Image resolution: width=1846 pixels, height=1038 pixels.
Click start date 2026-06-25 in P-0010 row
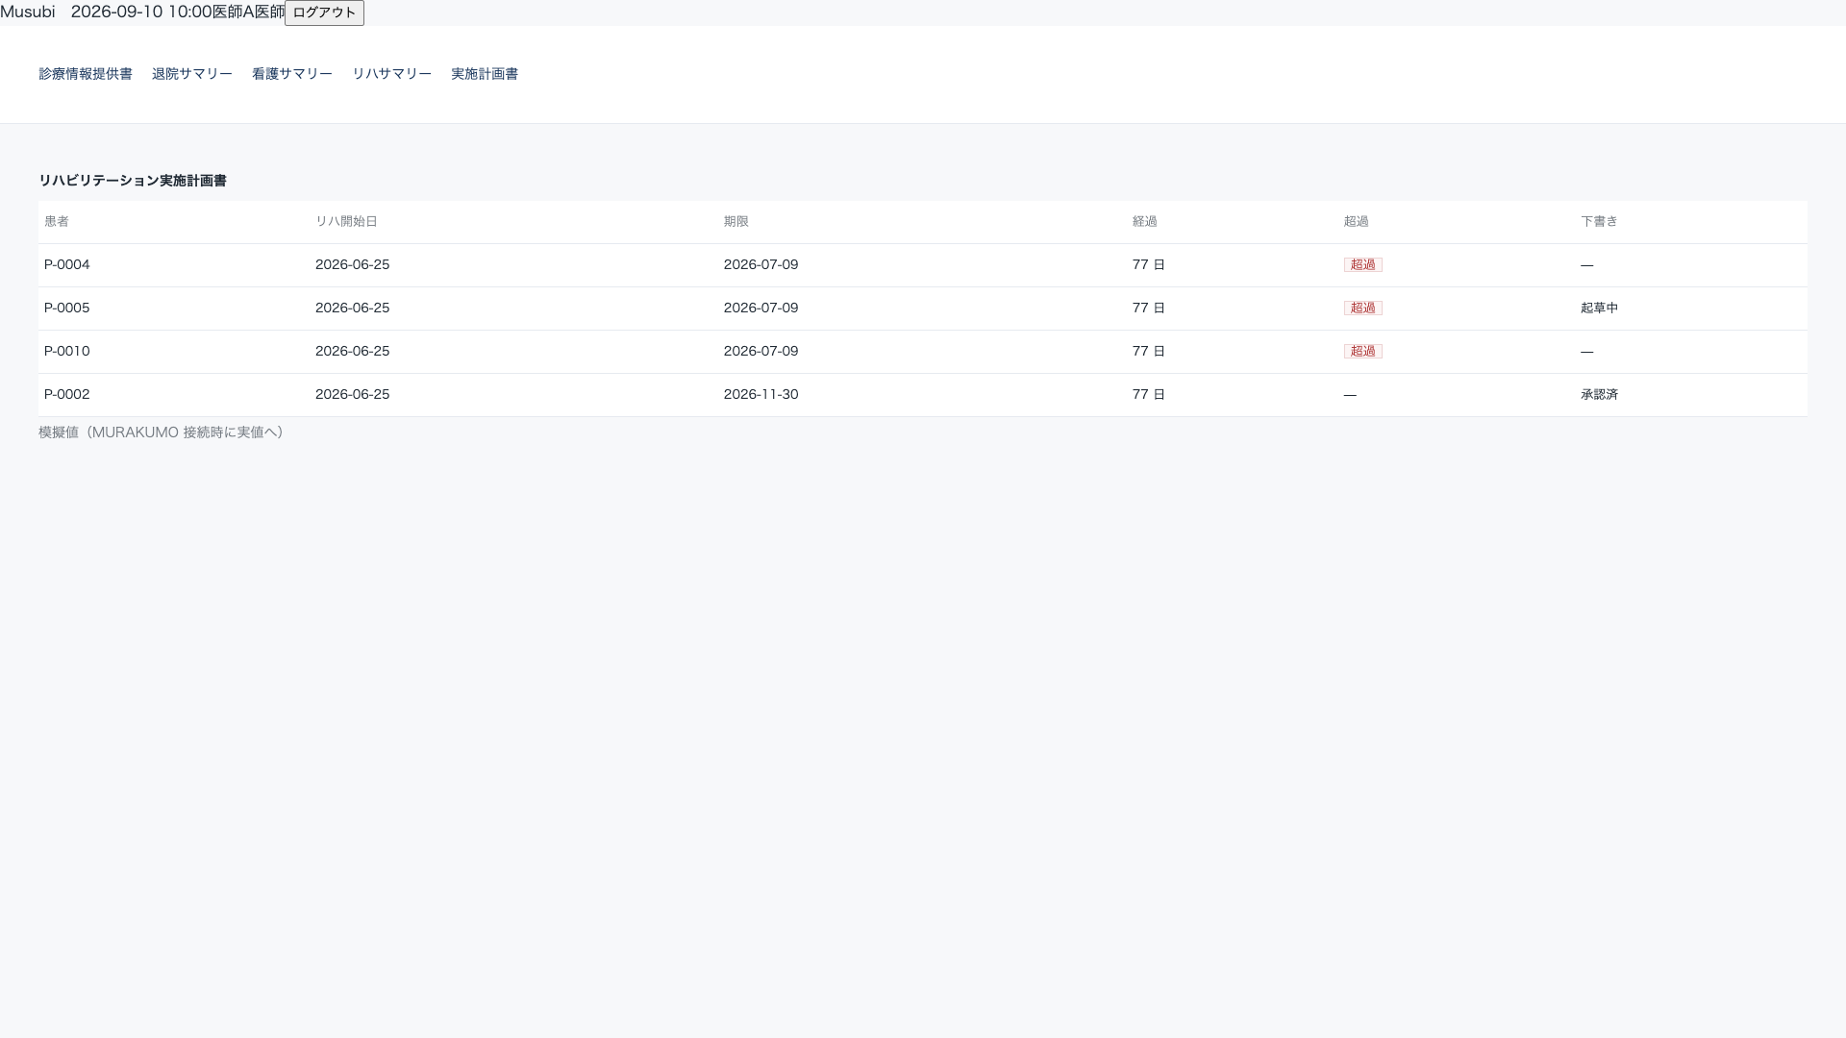[352, 352]
